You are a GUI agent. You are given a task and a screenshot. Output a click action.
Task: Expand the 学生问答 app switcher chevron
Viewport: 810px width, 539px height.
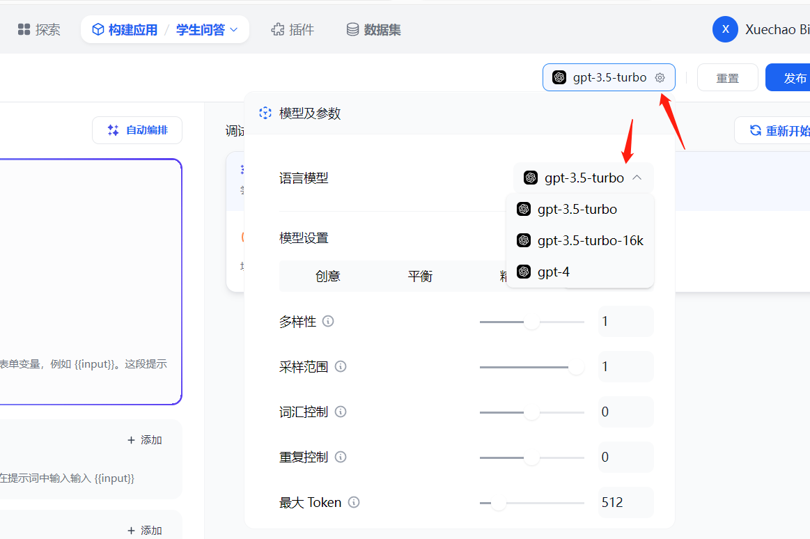pyautogui.click(x=233, y=30)
